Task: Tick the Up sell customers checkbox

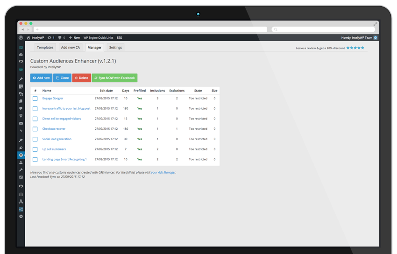Action: click(x=35, y=149)
